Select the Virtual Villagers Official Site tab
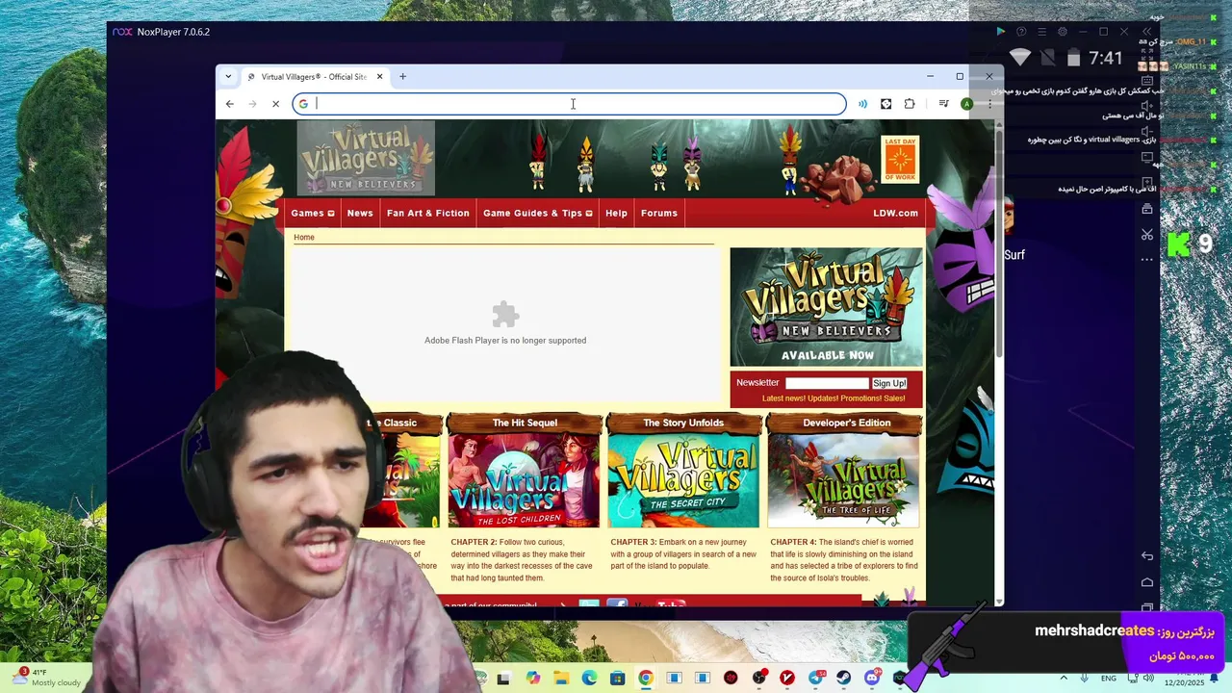 314,77
